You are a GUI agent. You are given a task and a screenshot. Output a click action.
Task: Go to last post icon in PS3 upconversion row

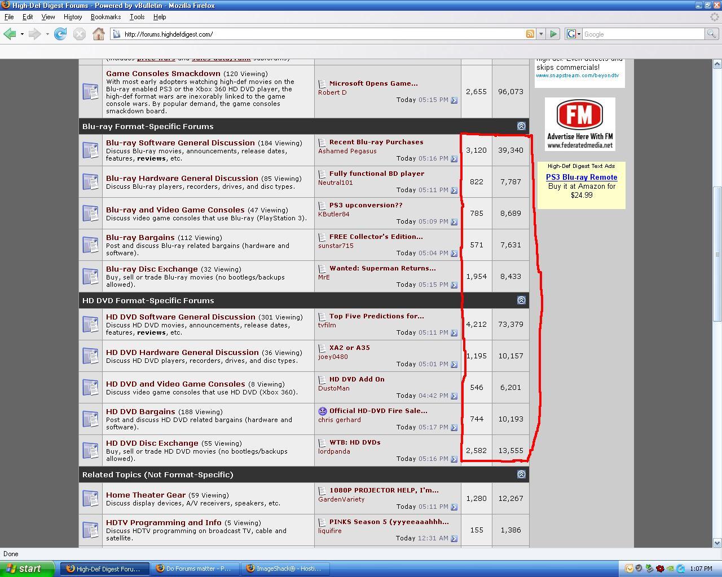454,222
